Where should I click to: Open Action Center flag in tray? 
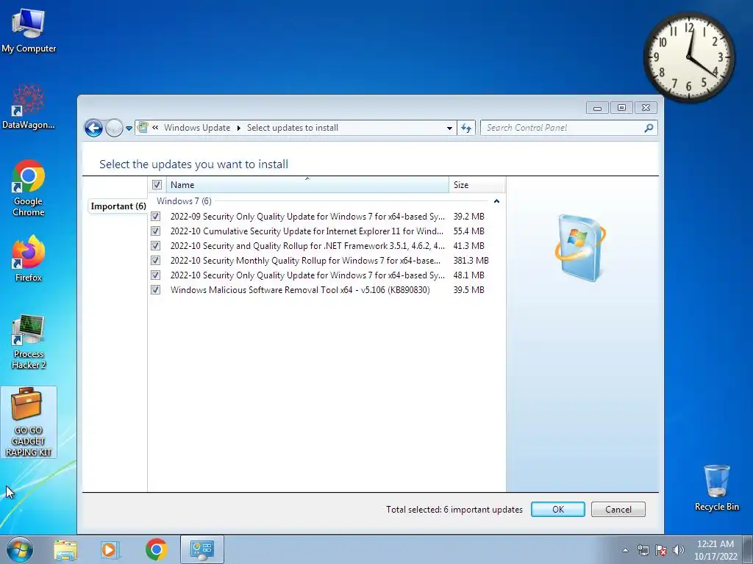click(661, 550)
